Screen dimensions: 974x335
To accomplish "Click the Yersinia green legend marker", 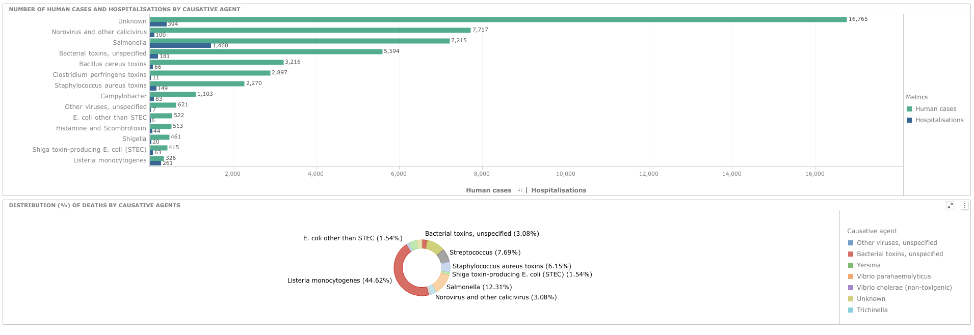I will pos(851,265).
